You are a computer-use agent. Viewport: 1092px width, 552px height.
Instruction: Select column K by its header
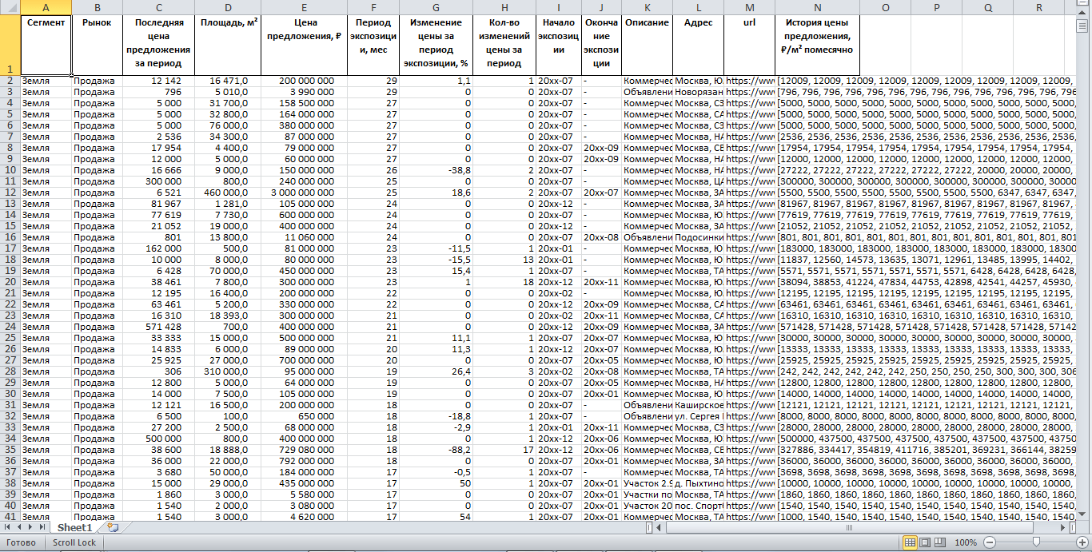647,7
